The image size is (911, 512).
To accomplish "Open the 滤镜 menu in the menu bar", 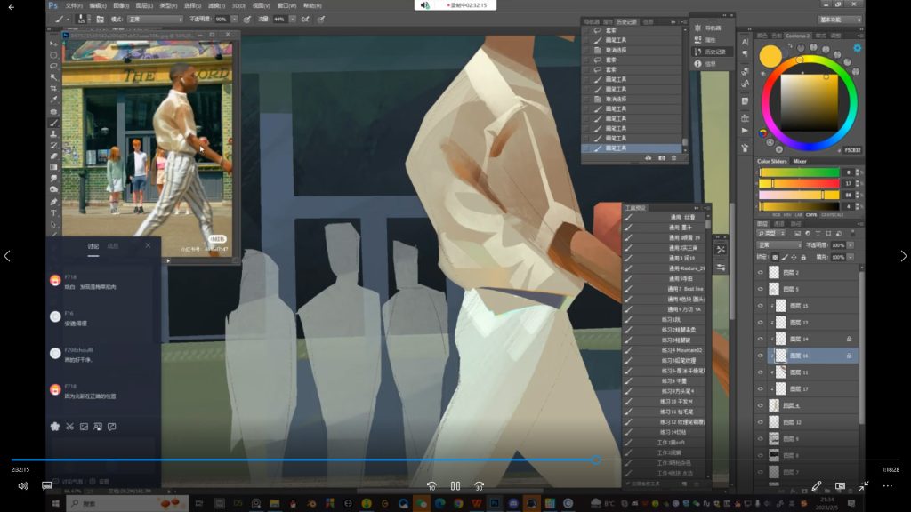I will (214, 5).
